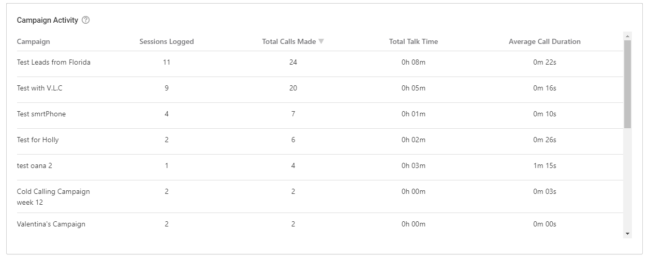Sort by Average Call Duration header
This screenshot has width=648, height=258.
544,41
